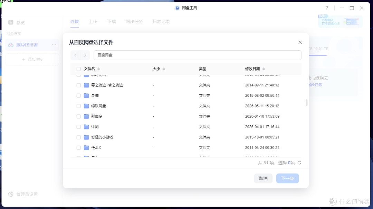Screen dimensions: 373x209
Task: Select the 波导终结者 connection
Action: [32, 45]
